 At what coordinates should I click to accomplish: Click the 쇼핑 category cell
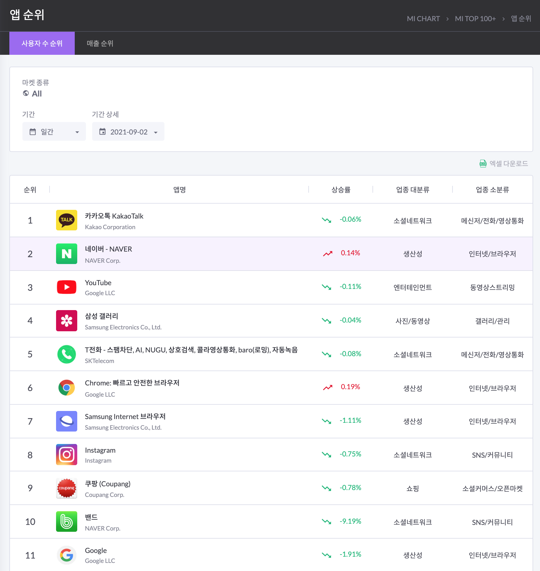click(413, 488)
